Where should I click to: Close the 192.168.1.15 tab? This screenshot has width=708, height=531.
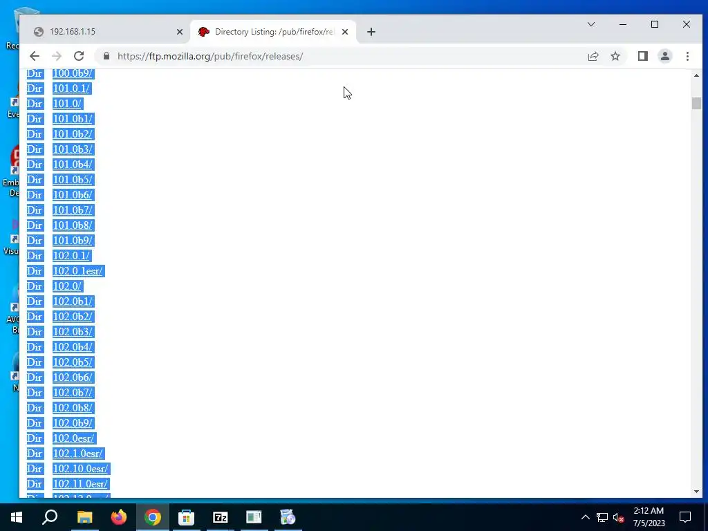pyautogui.click(x=180, y=32)
